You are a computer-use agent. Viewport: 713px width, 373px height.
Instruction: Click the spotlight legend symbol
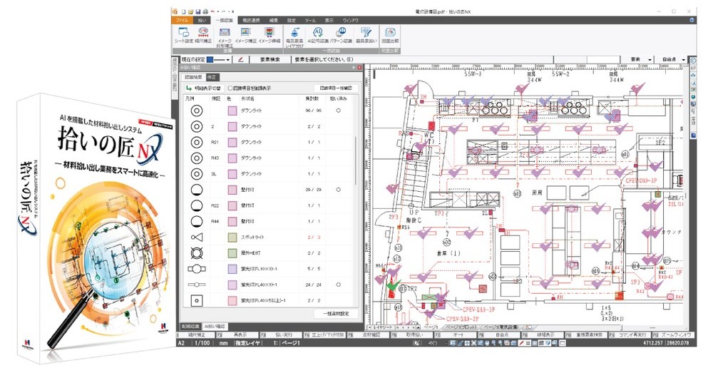coord(197,237)
